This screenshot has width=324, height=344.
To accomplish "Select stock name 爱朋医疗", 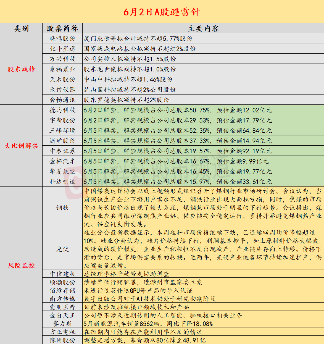I will pyautogui.click(x=62, y=307).
